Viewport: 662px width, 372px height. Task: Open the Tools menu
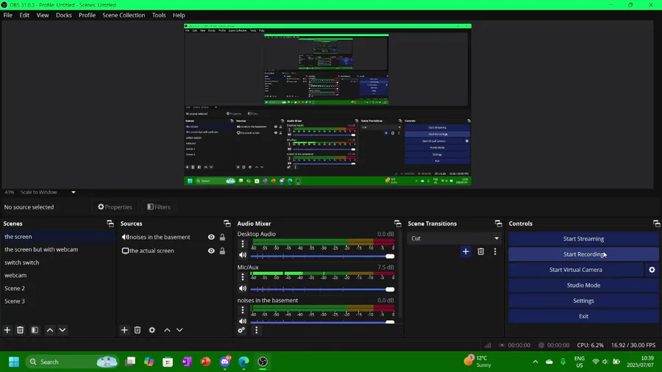pyautogui.click(x=159, y=15)
